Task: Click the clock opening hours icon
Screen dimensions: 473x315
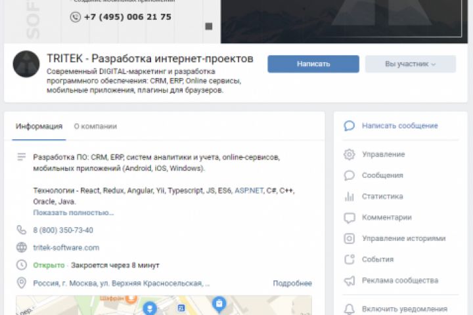Action: coord(22,265)
